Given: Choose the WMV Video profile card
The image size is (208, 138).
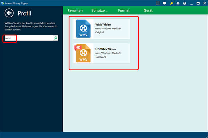Looking at the screenshot, I should 102,29.
